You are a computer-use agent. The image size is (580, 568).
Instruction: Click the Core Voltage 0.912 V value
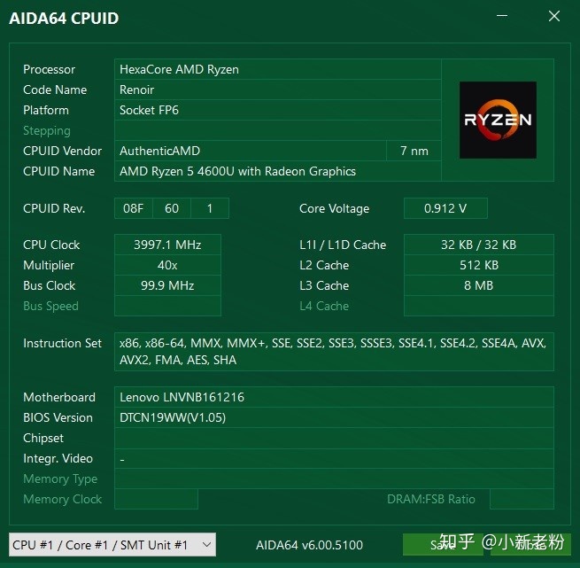445,208
